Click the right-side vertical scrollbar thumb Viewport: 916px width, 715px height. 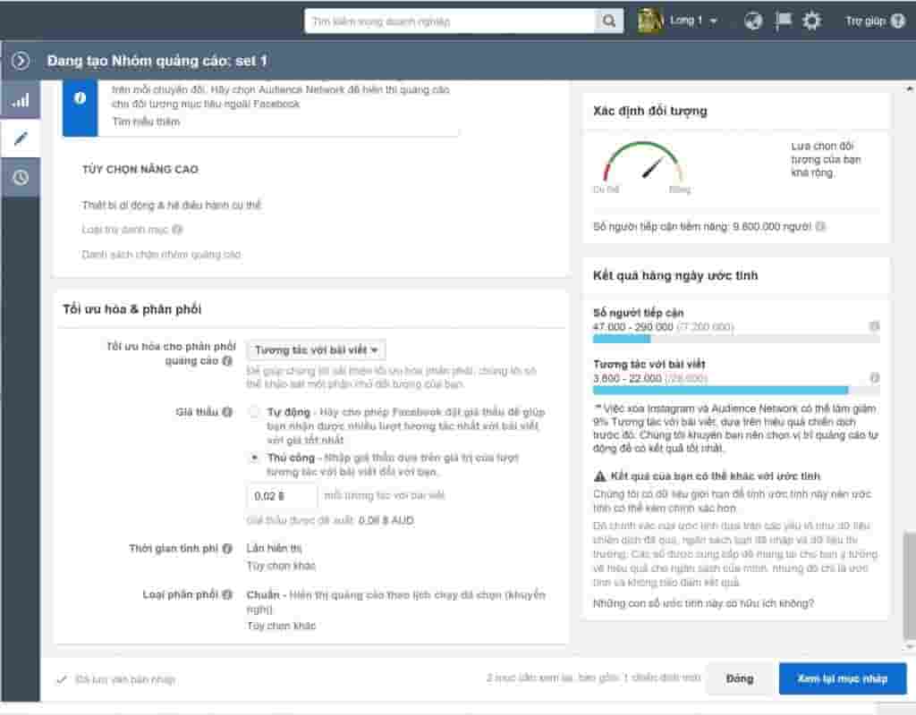pos(909,585)
